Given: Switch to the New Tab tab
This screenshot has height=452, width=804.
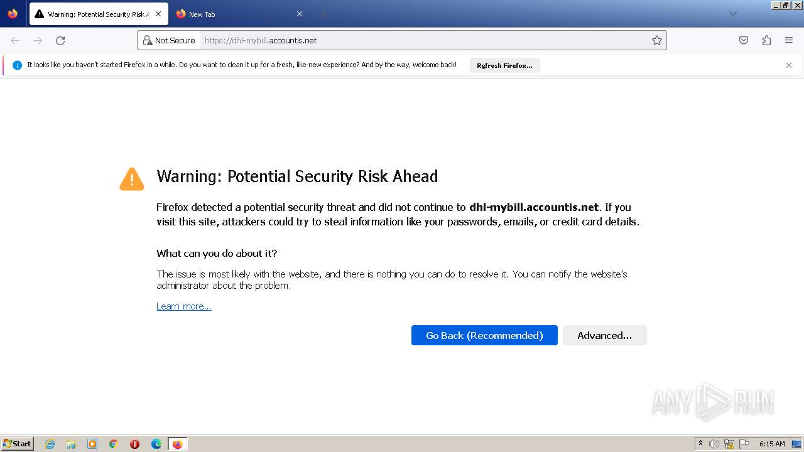Looking at the screenshot, I should pos(232,14).
